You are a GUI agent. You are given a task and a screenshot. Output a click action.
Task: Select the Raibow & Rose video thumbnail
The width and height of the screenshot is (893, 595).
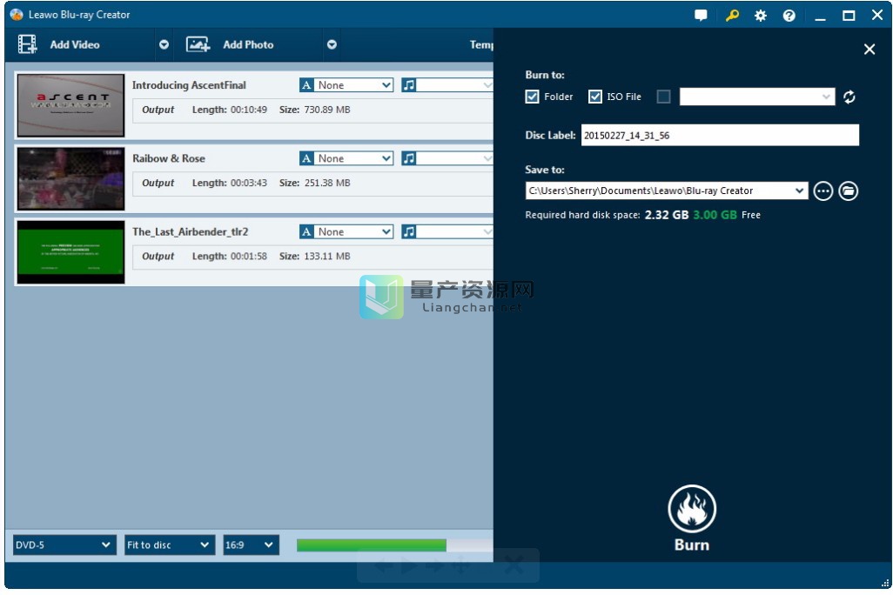click(x=70, y=179)
